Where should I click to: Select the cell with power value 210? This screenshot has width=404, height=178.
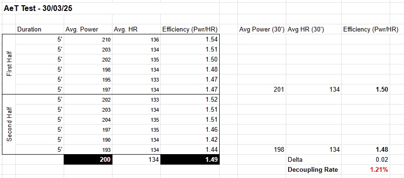[88, 39]
